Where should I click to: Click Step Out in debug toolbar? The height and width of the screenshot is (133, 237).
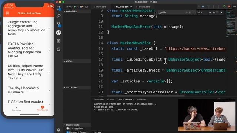218,7
